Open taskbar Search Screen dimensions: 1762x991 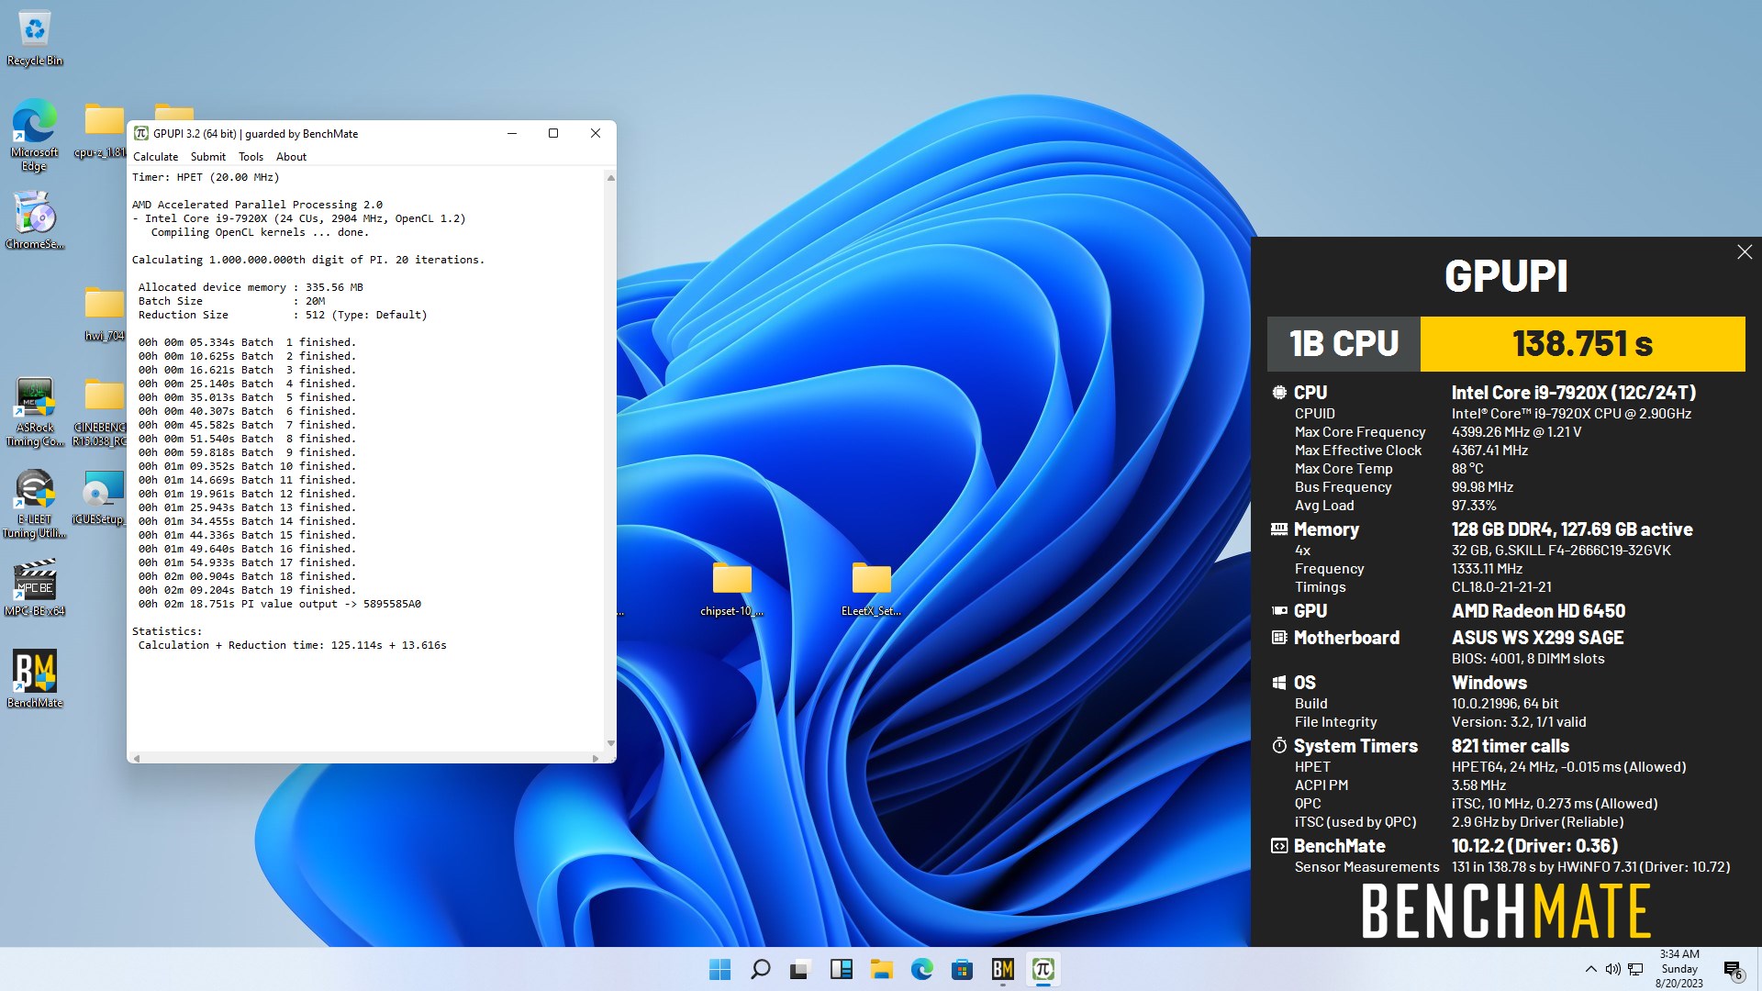coord(760,969)
